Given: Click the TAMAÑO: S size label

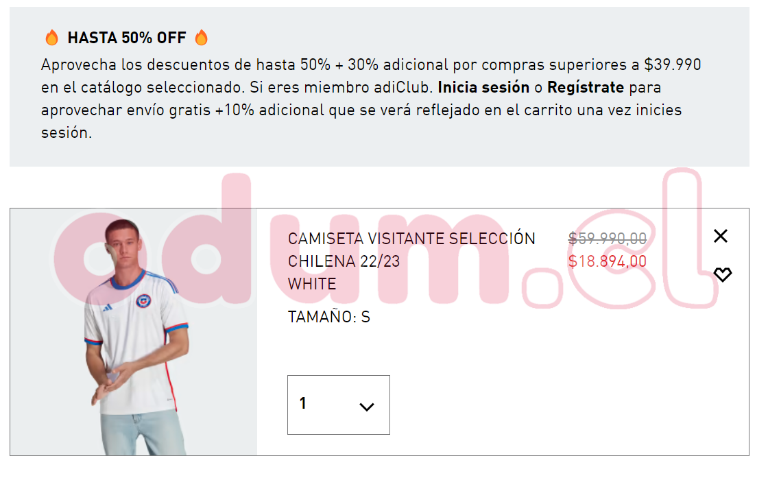Looking at the screenshot, I should pyautogui.click(x=328, y=317).
